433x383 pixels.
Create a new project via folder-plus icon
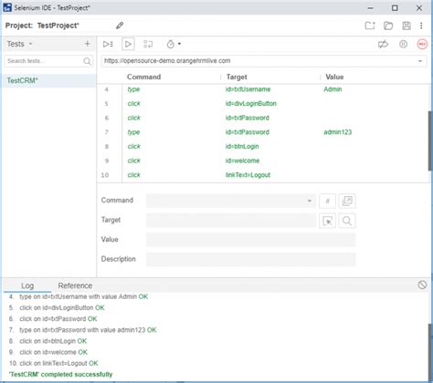pyautogui.click(x=370, y=26)
